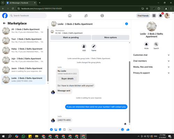Image resolution: width=174 pixels, height=139 pixels.
Task: Bookmark this page with the star icon
Action: [x=147, y=9]
